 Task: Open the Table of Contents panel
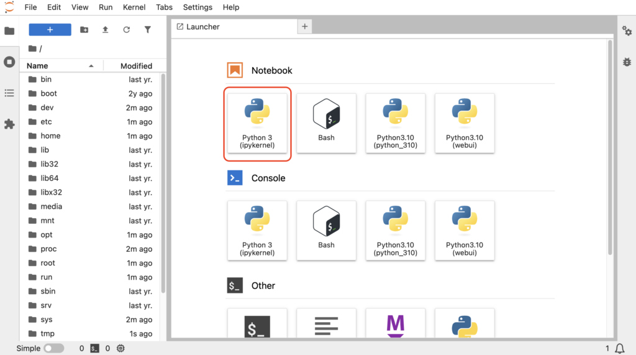[x=9, y=93]
